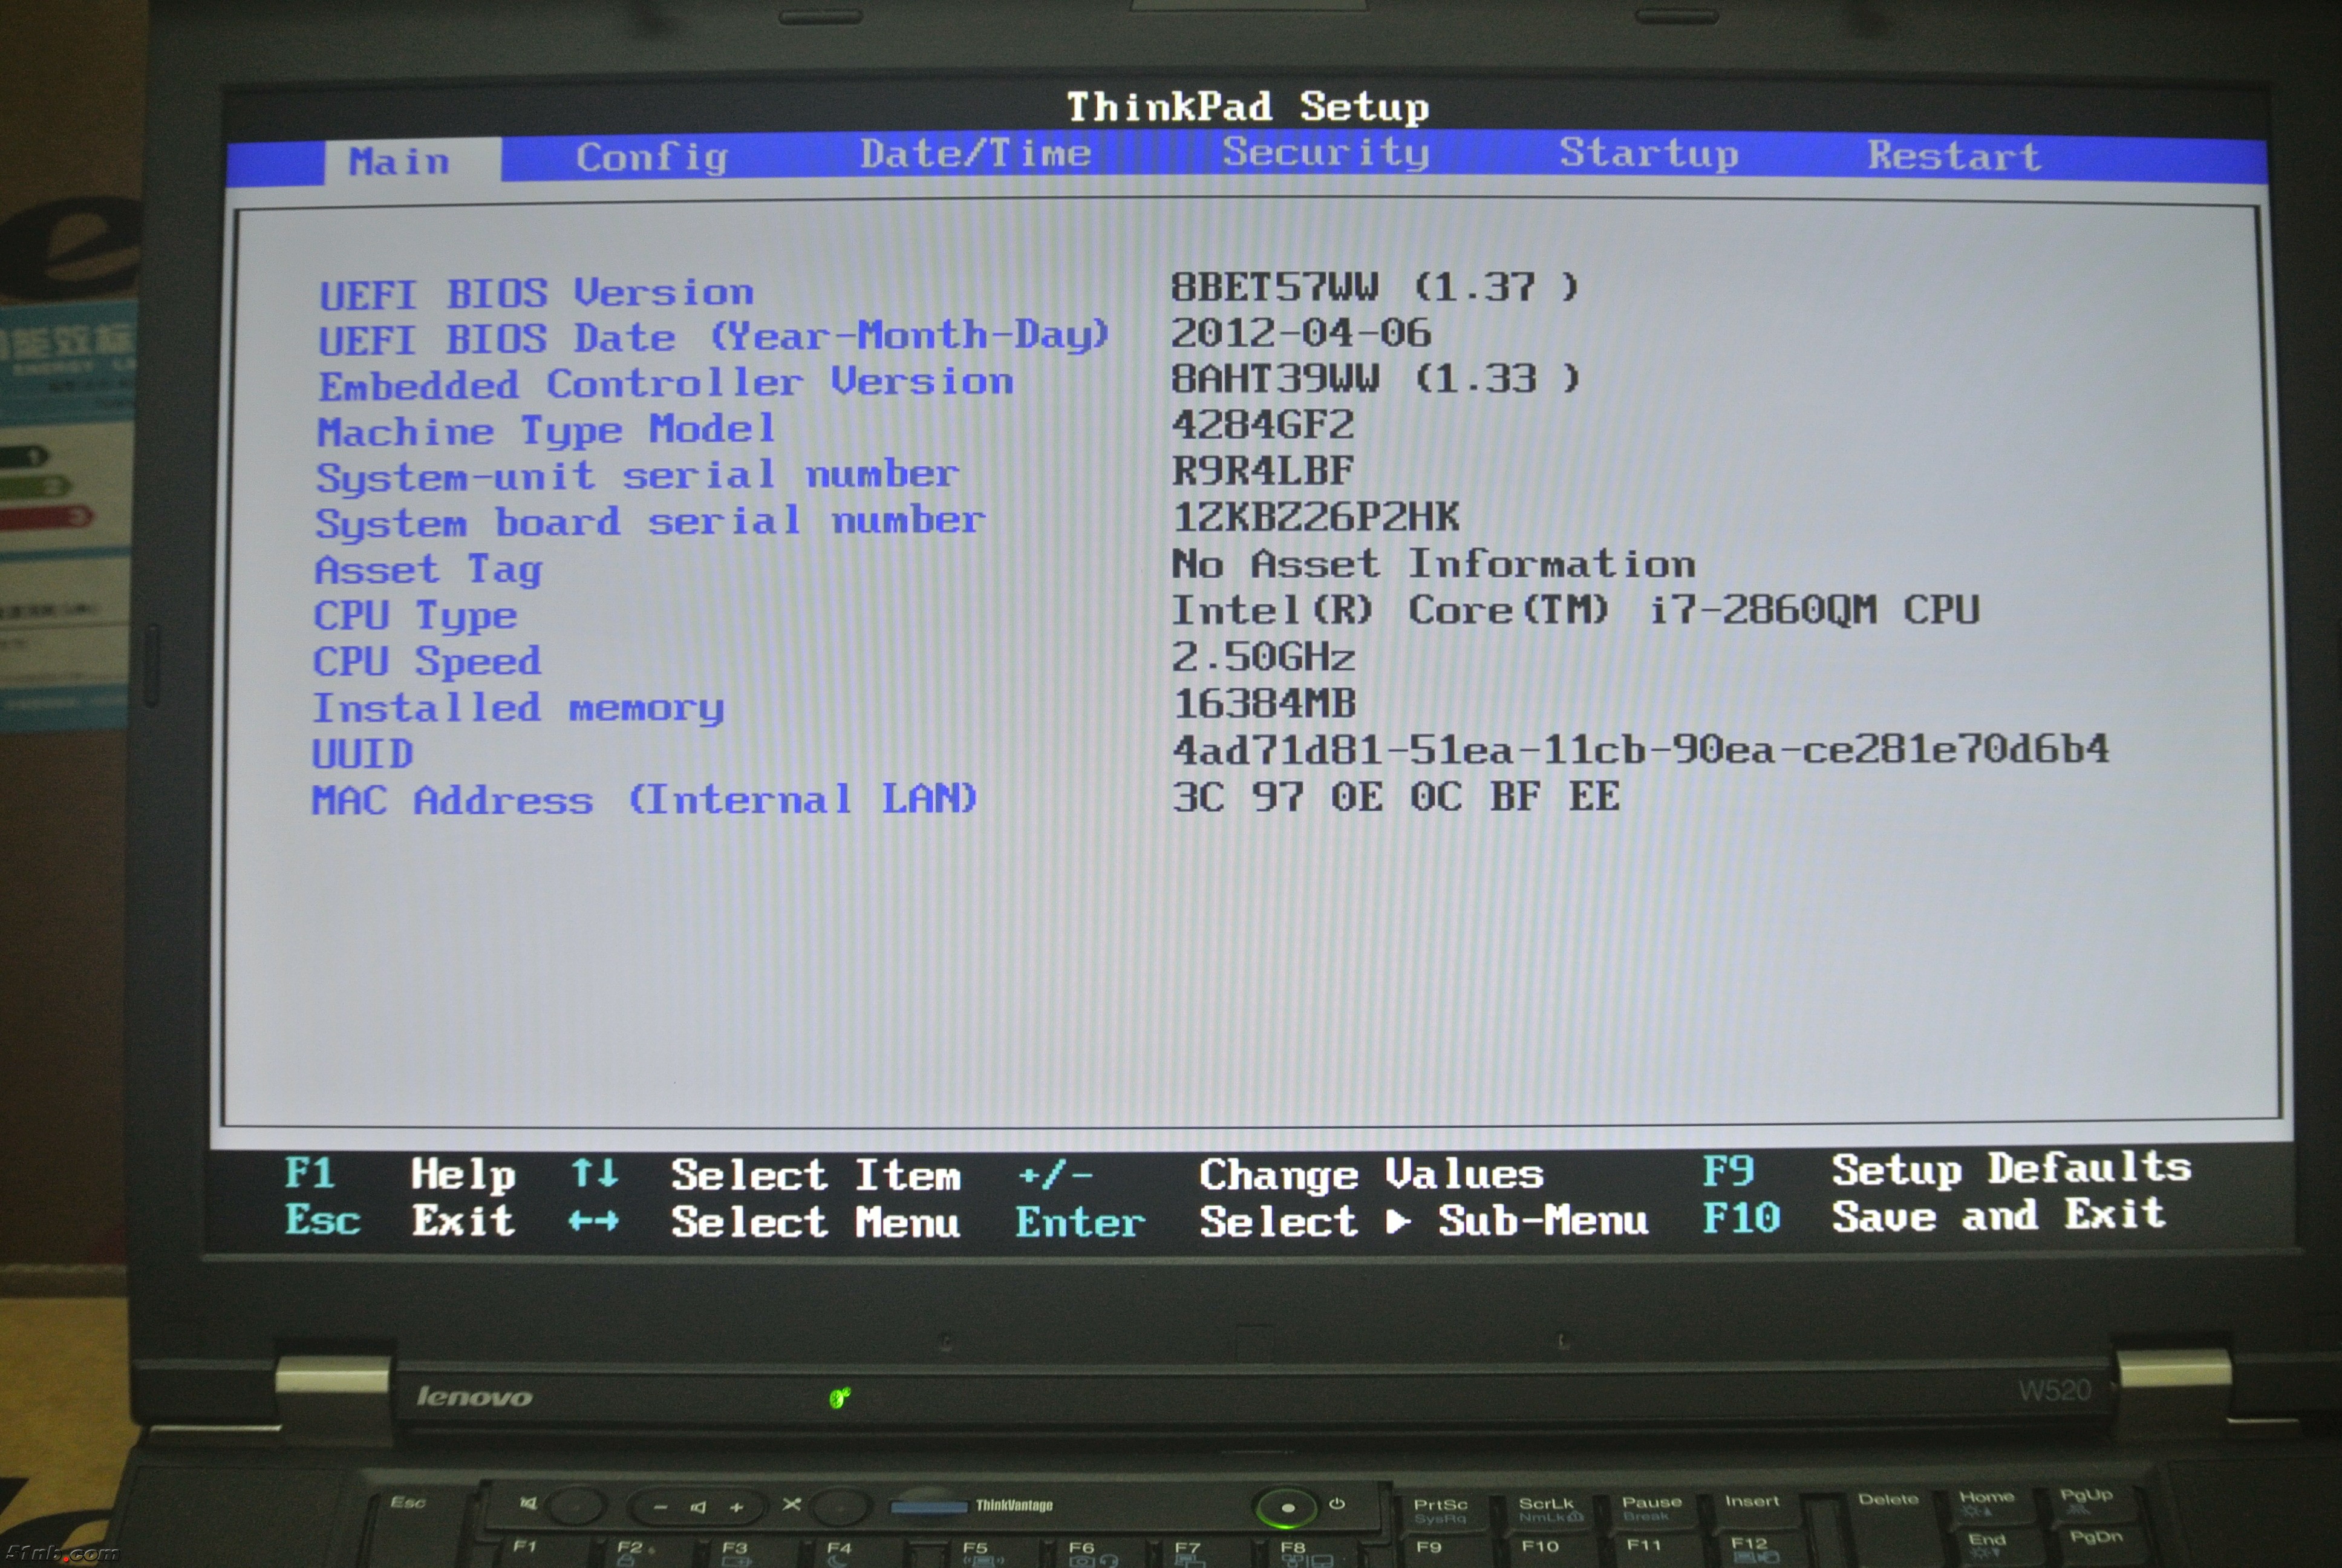2342x1568 pixels.
Task: Click the up/down arrows Select Item icon
Action: tap(595, 1173)
